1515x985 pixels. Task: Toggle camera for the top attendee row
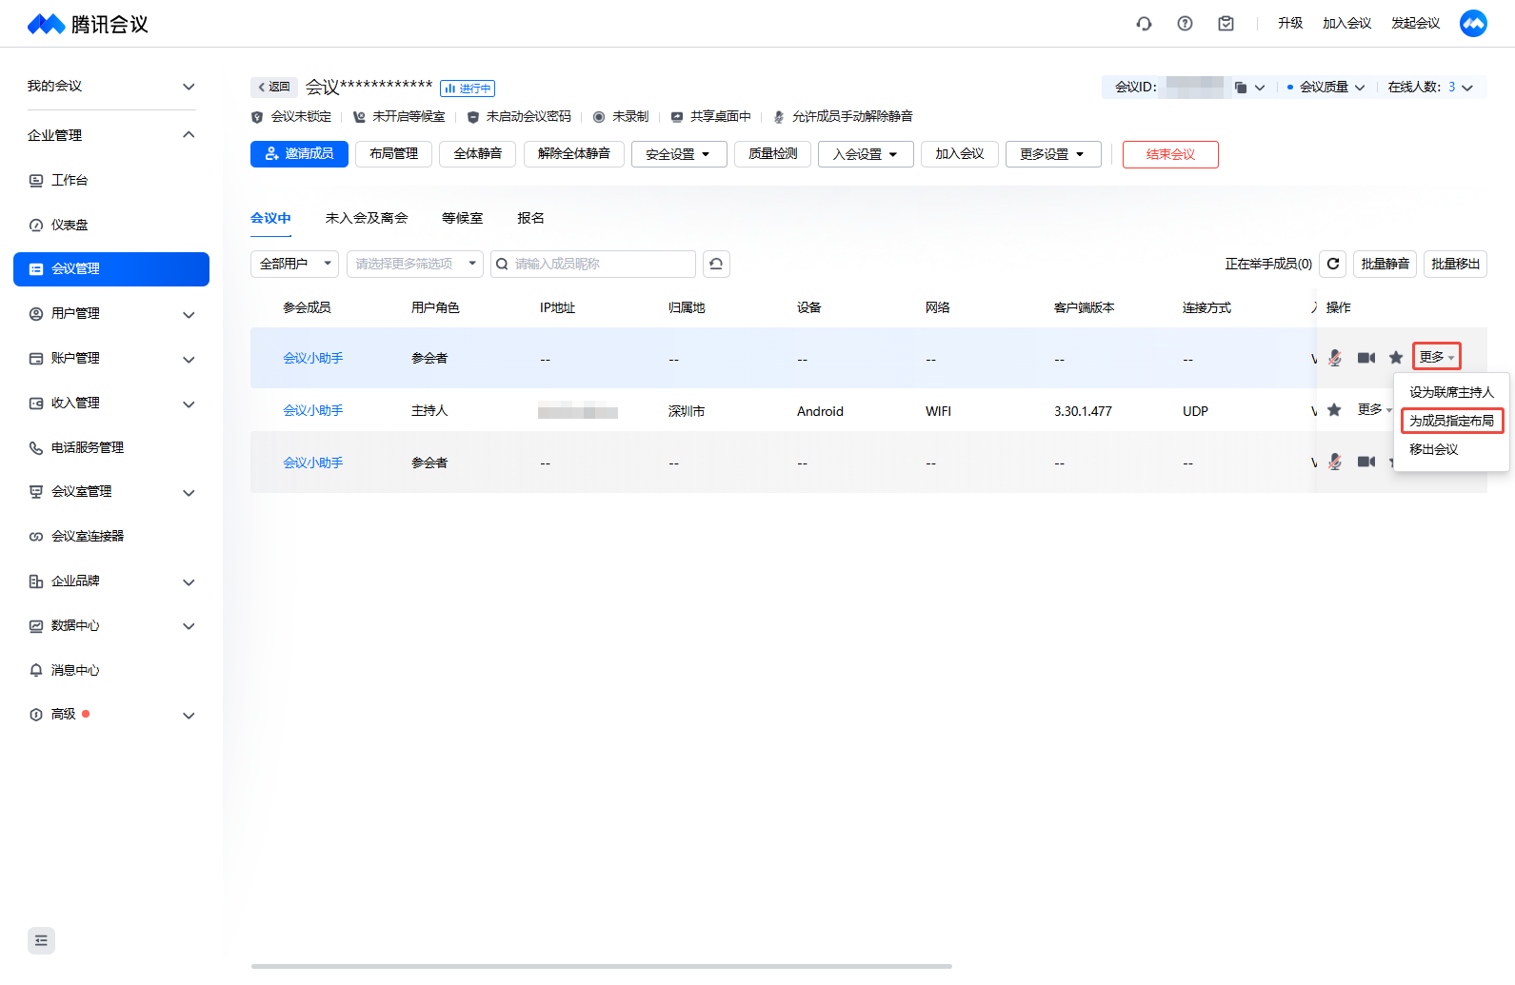[1366, 358]
